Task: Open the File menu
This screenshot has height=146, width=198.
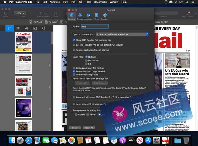Action: point(37,2)
